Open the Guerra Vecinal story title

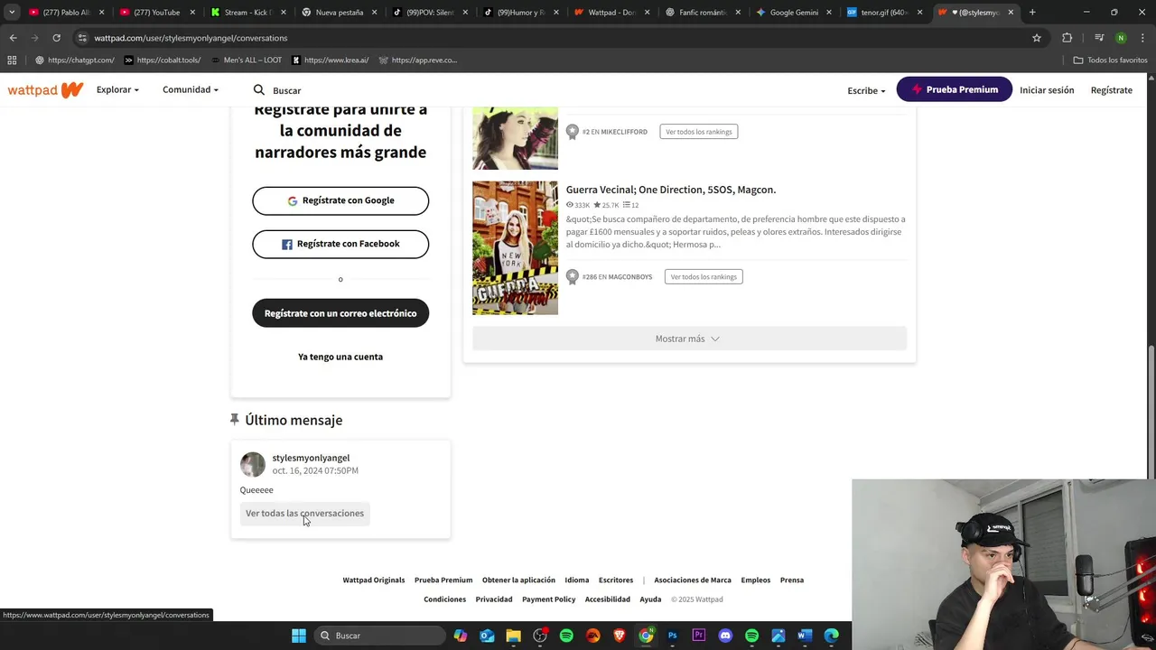click(x=671, y=190)
